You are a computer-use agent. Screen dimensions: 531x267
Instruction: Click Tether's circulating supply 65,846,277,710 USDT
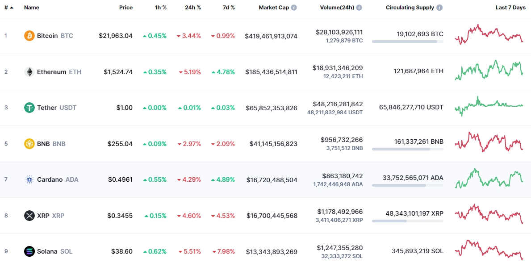tap(411, 107)
